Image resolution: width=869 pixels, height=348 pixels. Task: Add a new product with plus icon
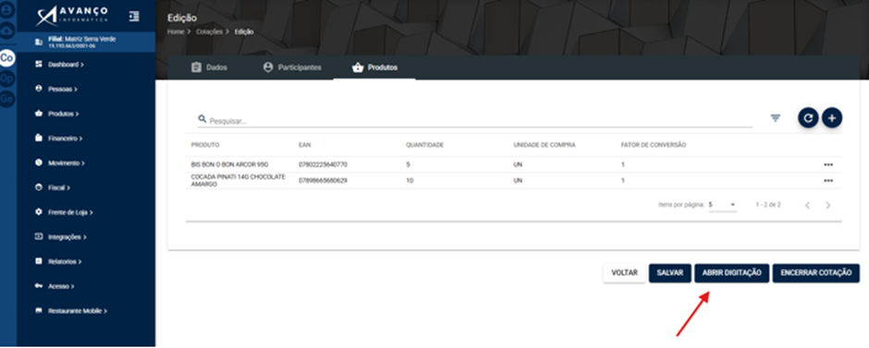832,118
